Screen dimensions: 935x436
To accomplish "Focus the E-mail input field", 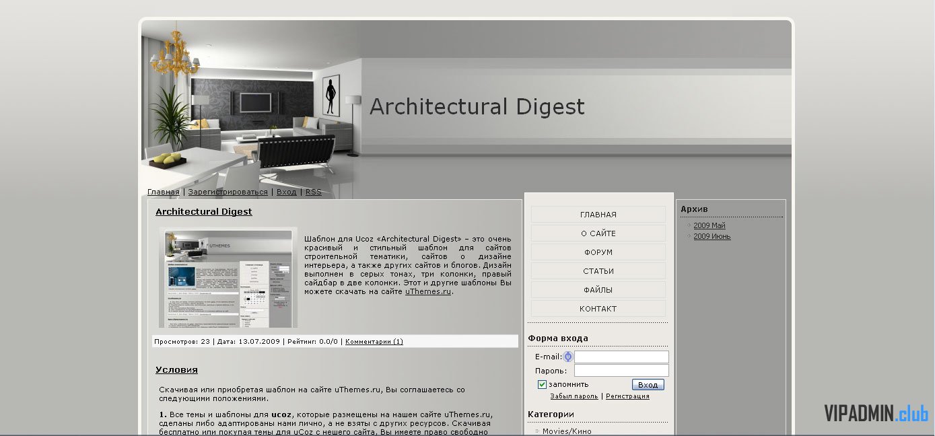I will point(621,357).
